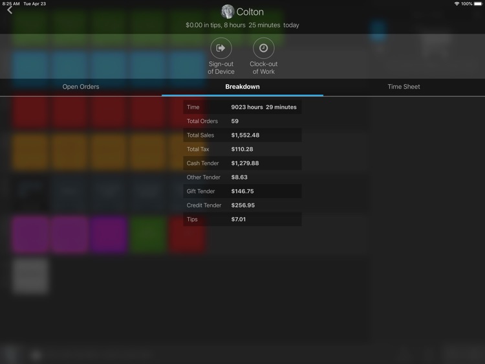Tap the Total Tax row label
This screenshot has width=485, height=364.
tap(198, 149)
